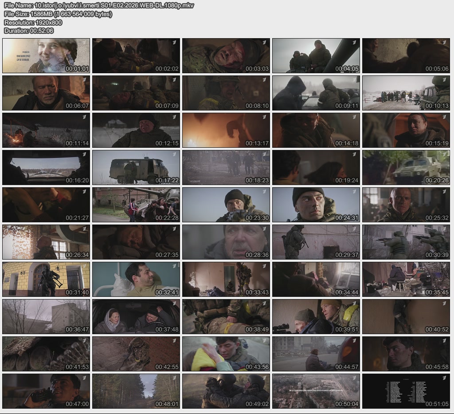Open the end credits thumbnail at 00:51:05
Viewport: 454px width, 414px height.
coord(406,391)
